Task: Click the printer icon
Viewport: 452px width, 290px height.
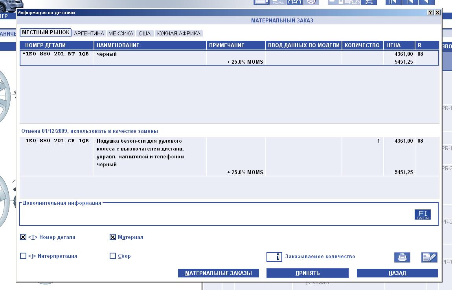Action: [x=402, y=257]
